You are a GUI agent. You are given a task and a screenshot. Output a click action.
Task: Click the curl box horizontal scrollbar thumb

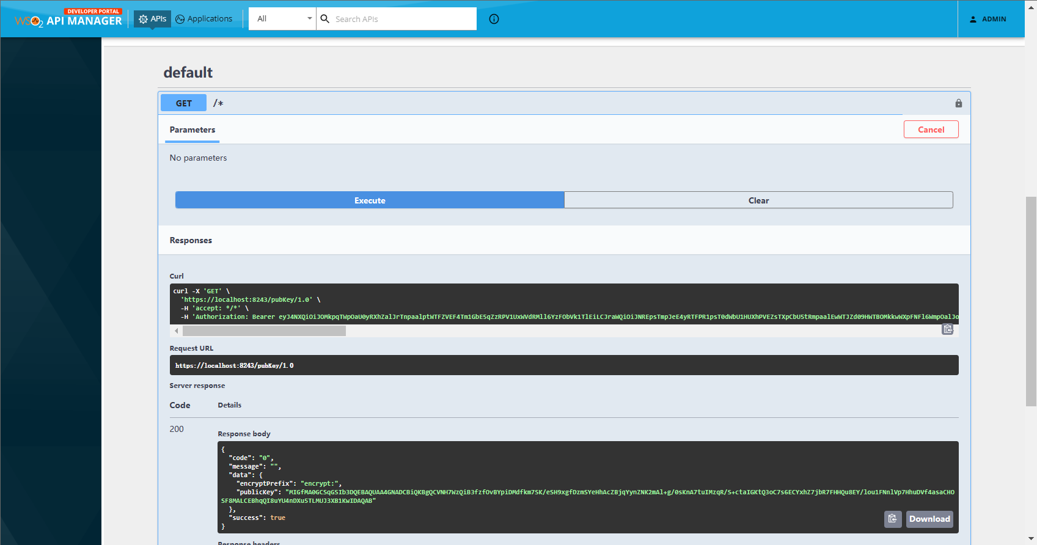coord(264,331)
